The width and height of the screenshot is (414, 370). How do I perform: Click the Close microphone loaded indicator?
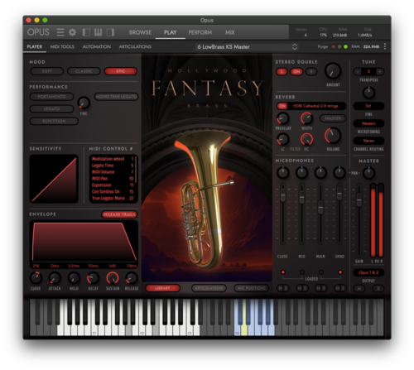283,272
